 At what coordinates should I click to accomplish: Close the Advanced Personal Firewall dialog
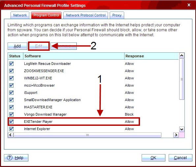189,5
